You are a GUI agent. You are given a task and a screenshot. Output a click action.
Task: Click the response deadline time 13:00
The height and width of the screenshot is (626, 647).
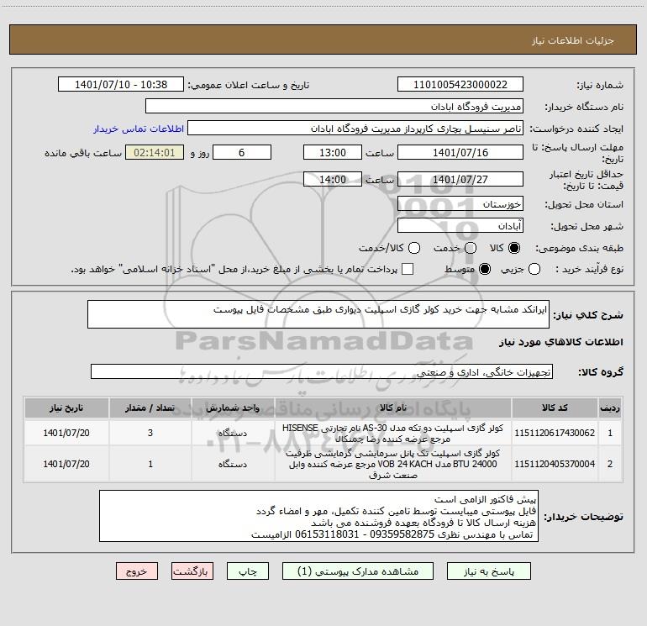tap(333, 153)
